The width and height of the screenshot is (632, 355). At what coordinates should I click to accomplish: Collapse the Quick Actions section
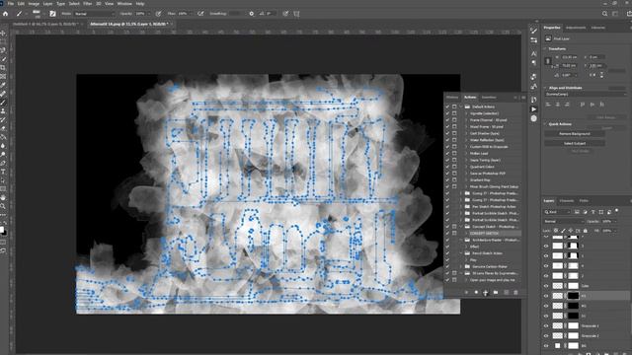[545, 124]
